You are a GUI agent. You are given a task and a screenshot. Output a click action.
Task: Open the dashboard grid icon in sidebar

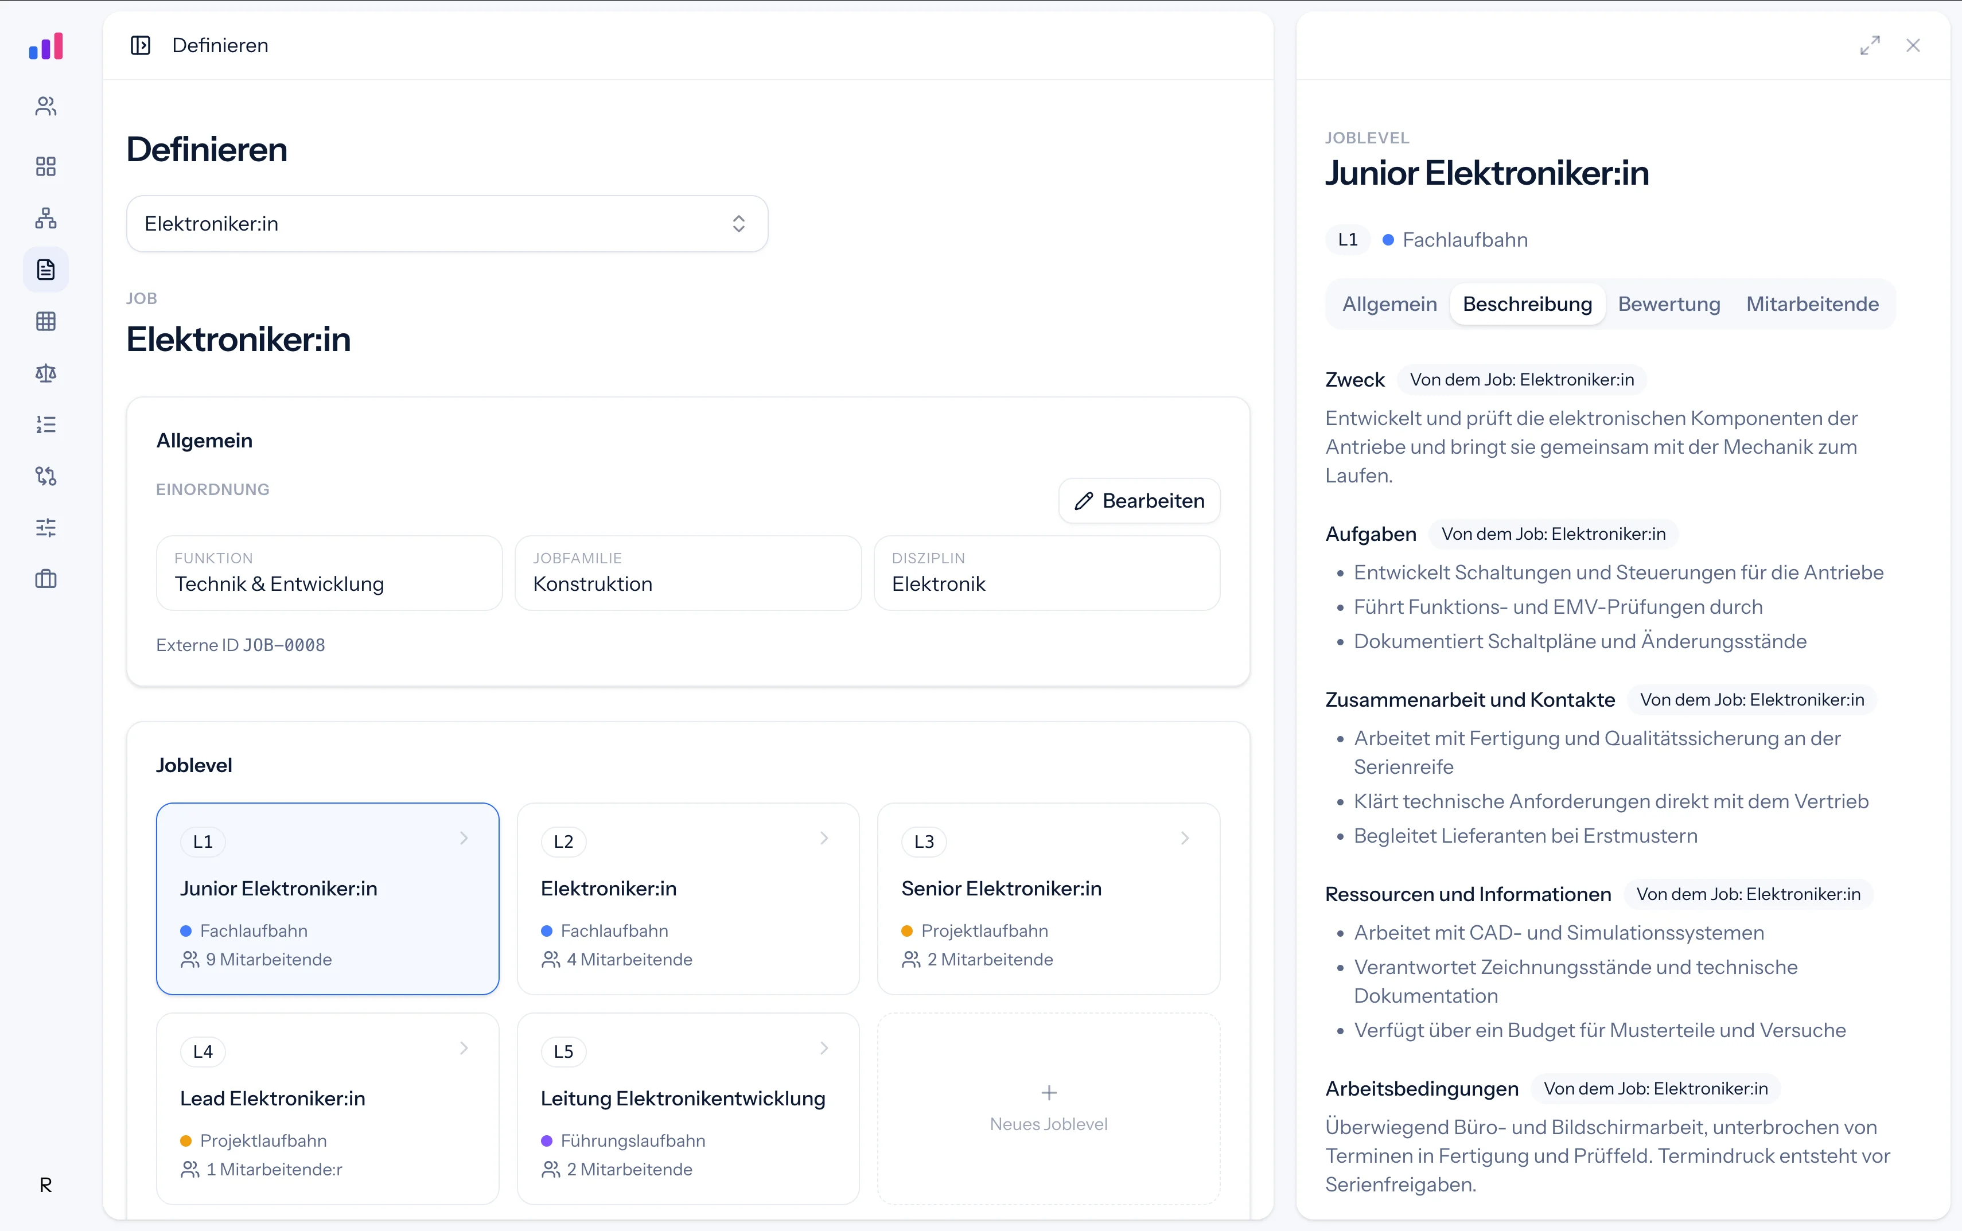tap(45, 166)
